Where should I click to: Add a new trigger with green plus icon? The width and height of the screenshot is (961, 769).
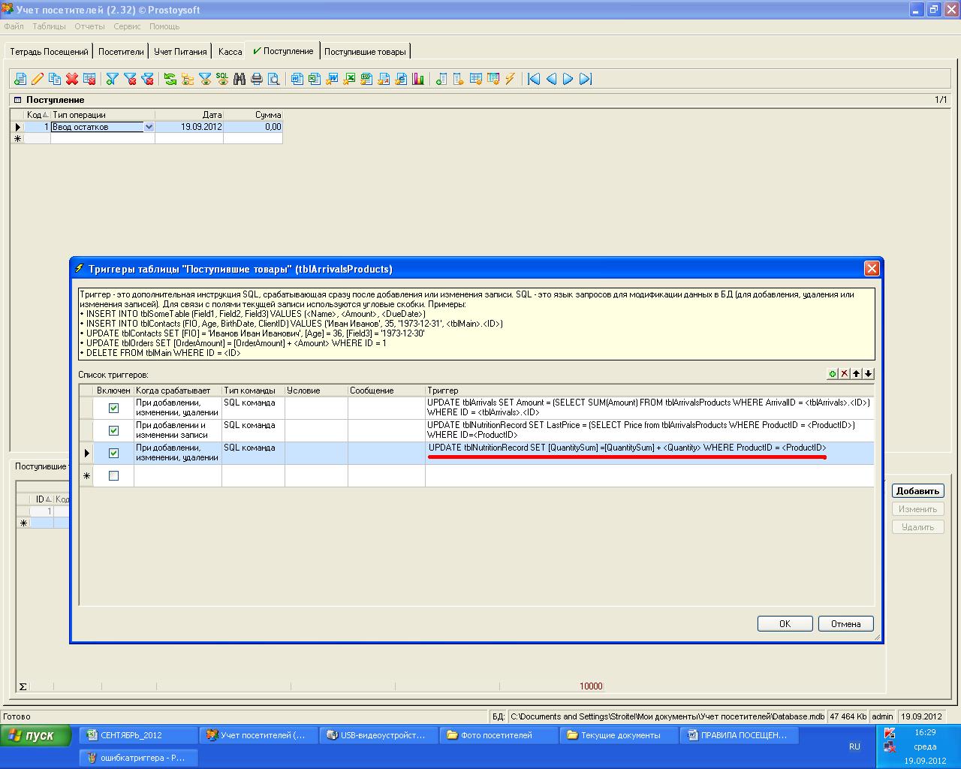833,374
